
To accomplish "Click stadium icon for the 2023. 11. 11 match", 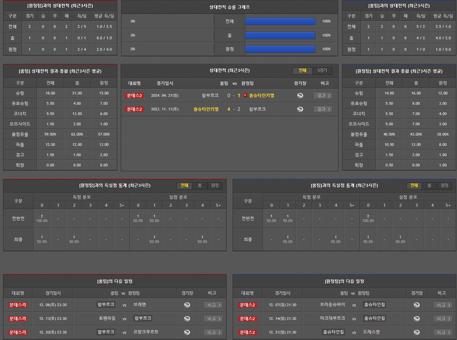I will click(300, 109).
